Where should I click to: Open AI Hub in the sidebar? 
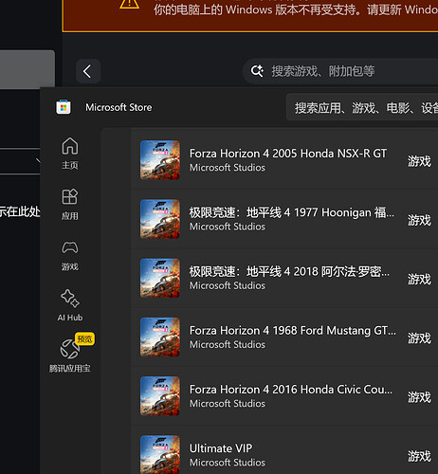coord(70,305)
